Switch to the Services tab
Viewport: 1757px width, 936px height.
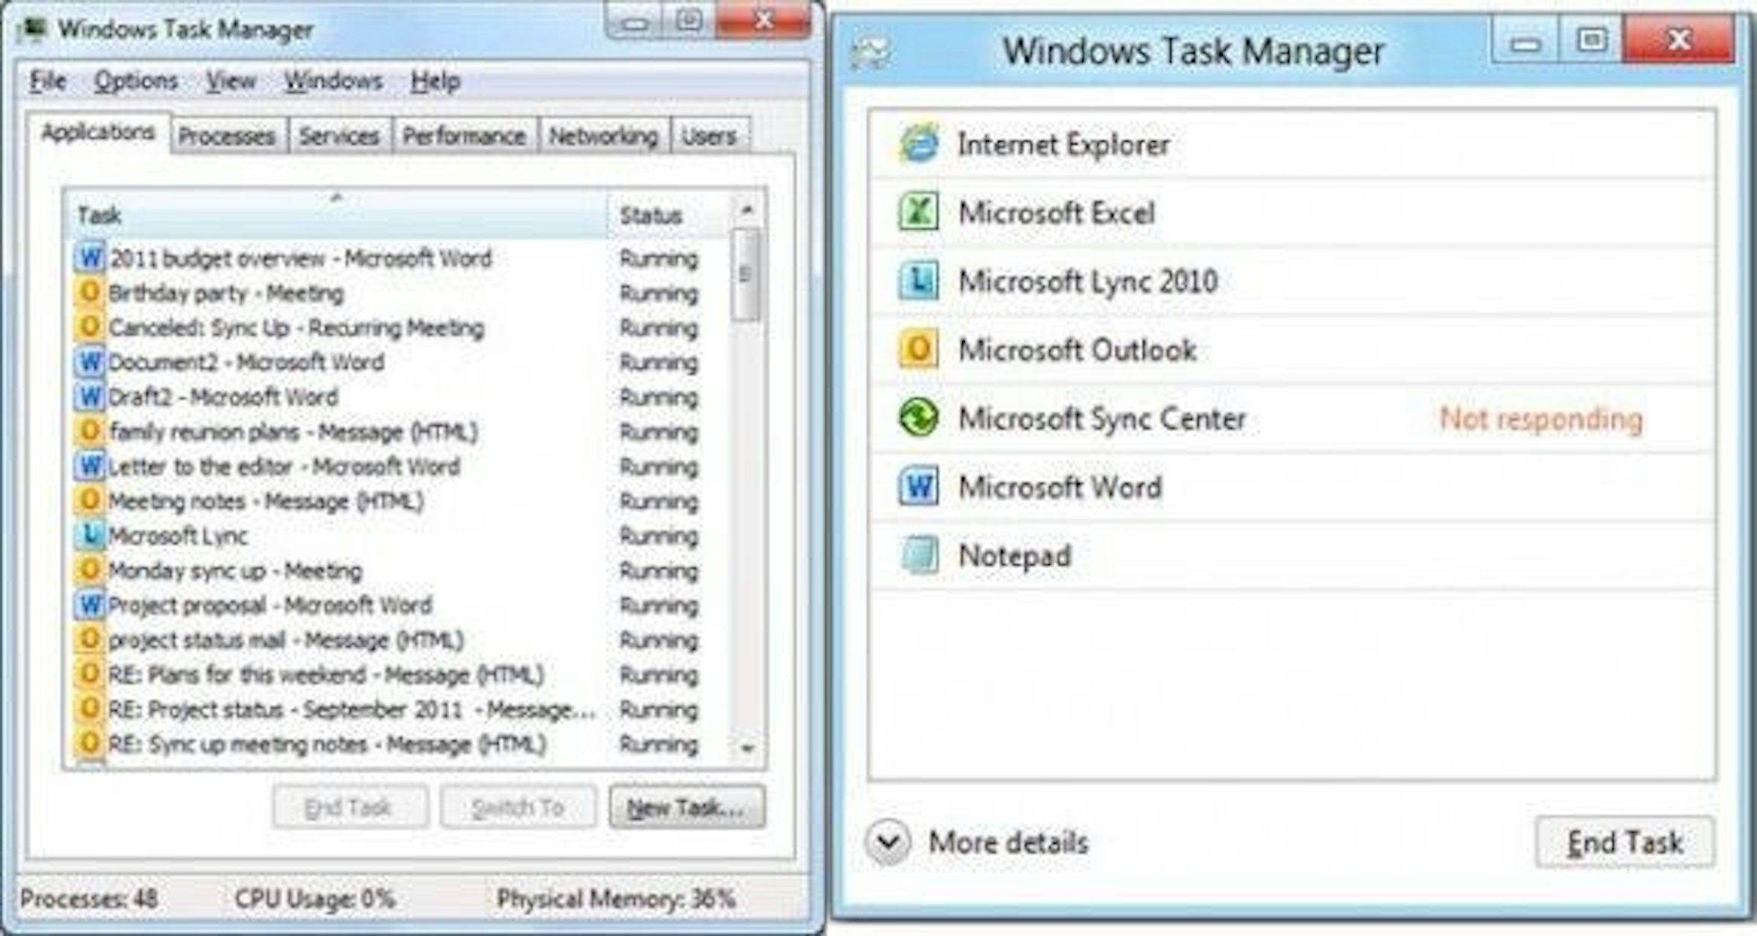coord(340,135)
